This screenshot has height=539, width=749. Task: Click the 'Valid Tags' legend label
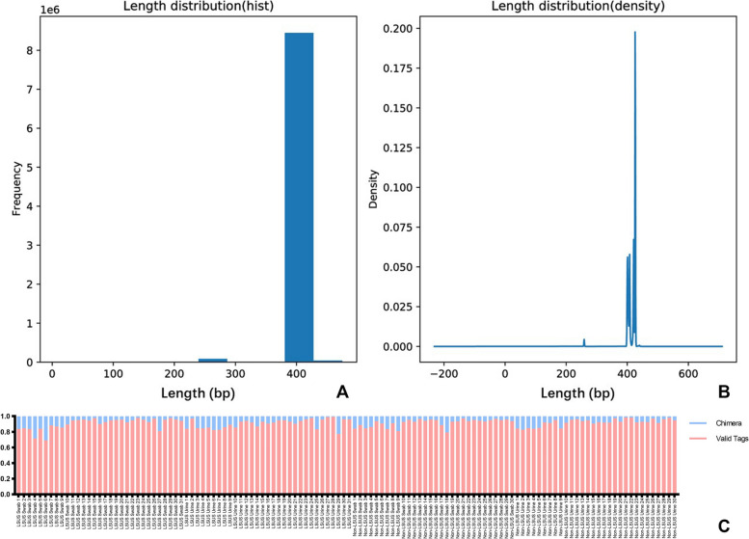[732, 438]
